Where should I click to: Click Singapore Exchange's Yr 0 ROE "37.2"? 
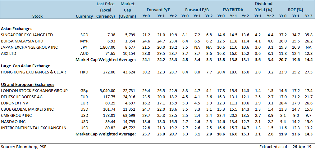(283, 35)
